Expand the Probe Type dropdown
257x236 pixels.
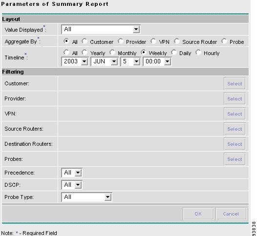tap(86, 197)
